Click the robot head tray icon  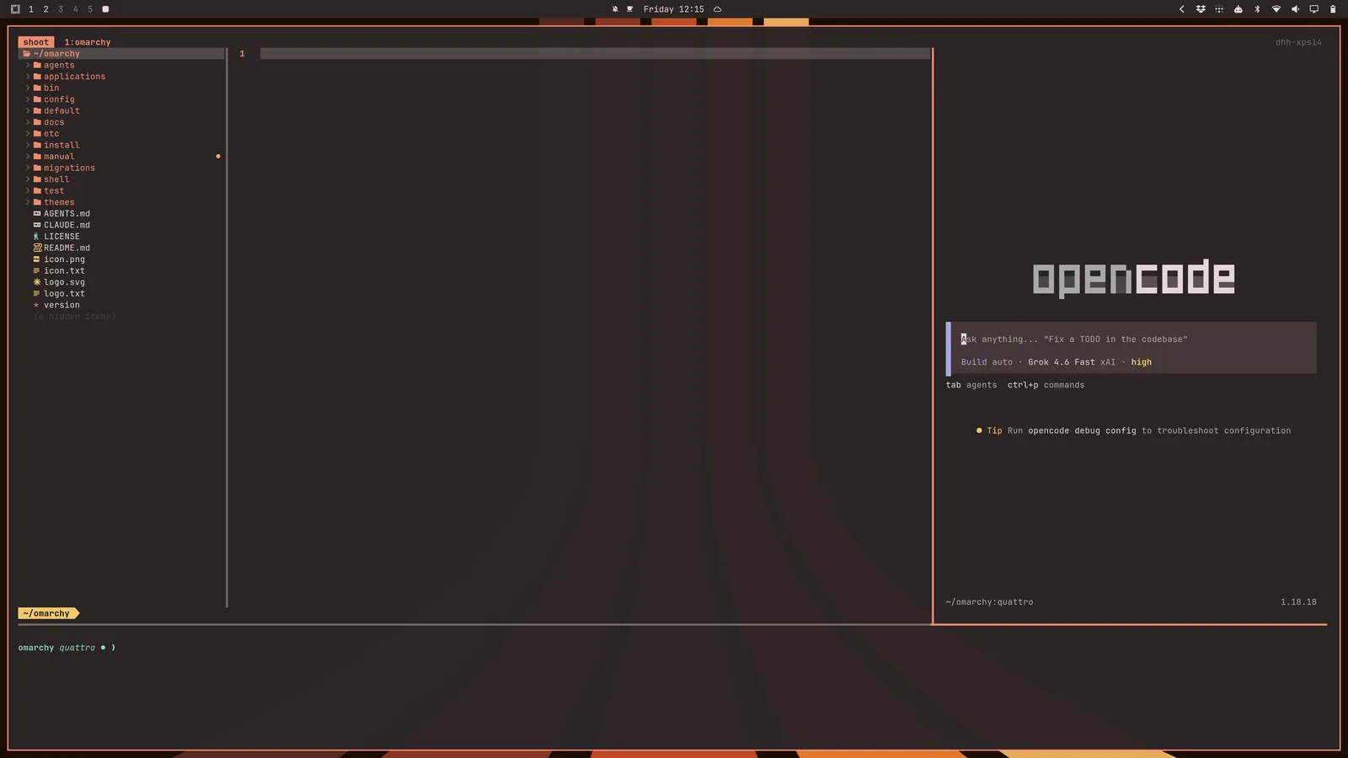1238,9
